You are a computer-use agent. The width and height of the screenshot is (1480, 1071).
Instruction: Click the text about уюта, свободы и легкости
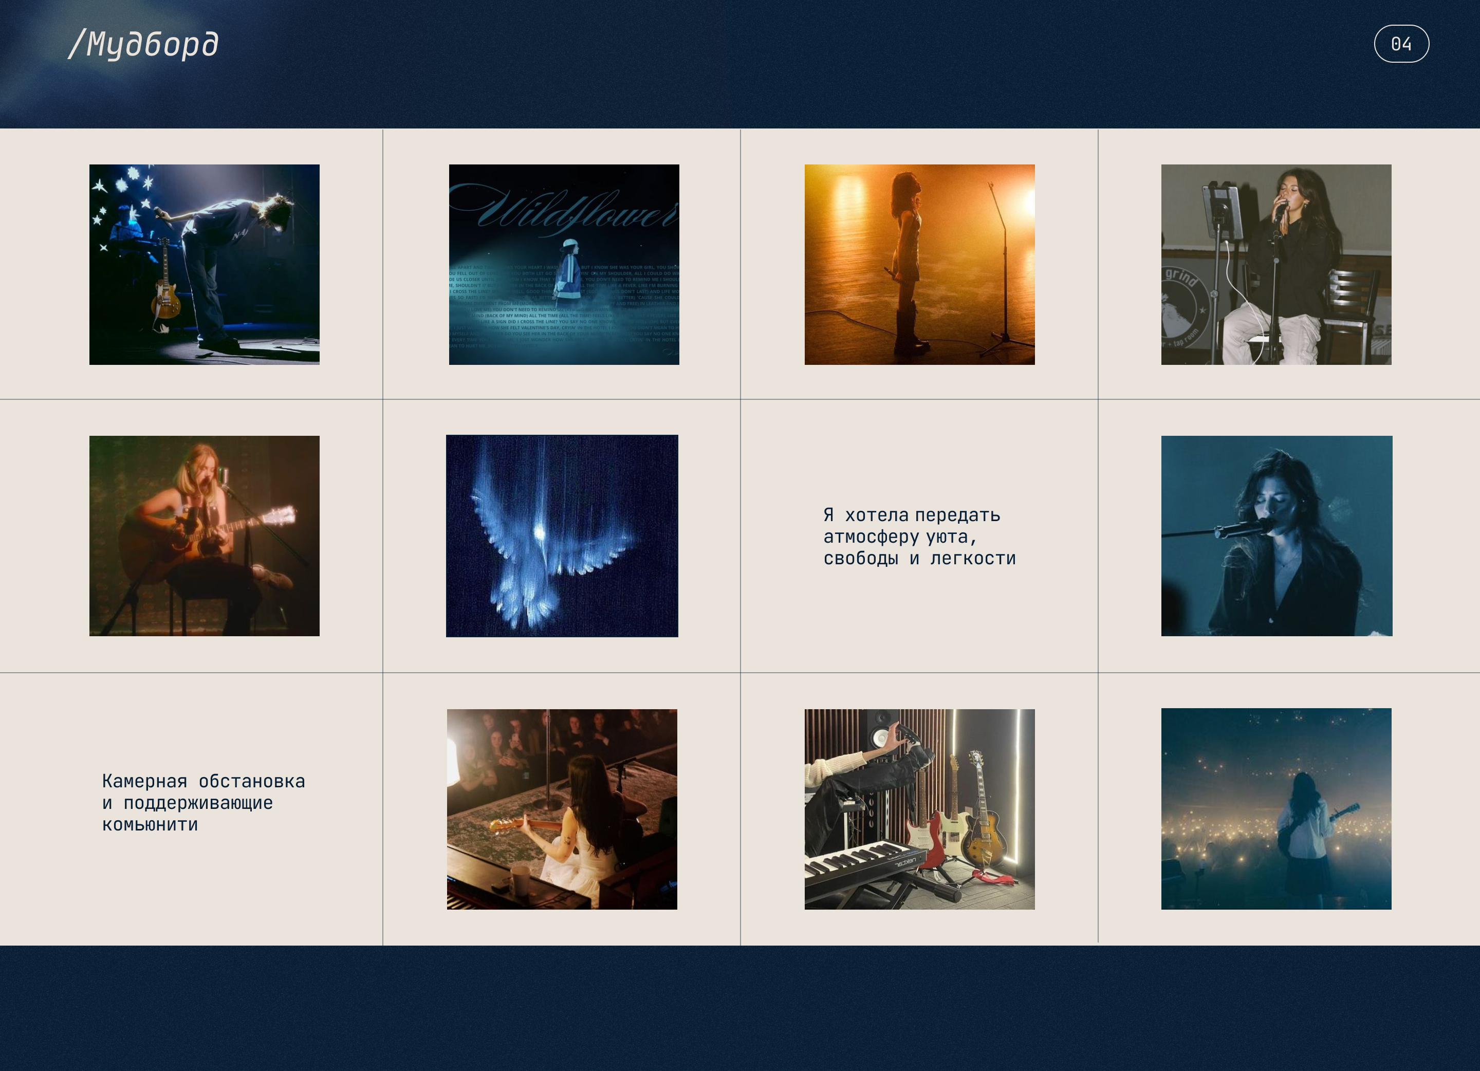[919, 537]
